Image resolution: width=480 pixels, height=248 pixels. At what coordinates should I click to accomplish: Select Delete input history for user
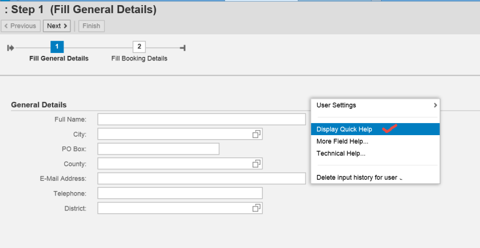point(357,178)
